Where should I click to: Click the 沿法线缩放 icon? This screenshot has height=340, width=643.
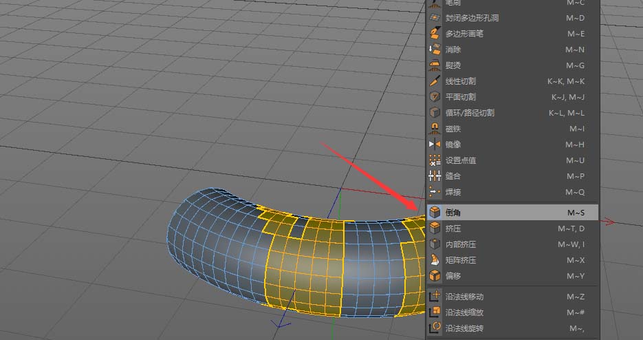435,312
